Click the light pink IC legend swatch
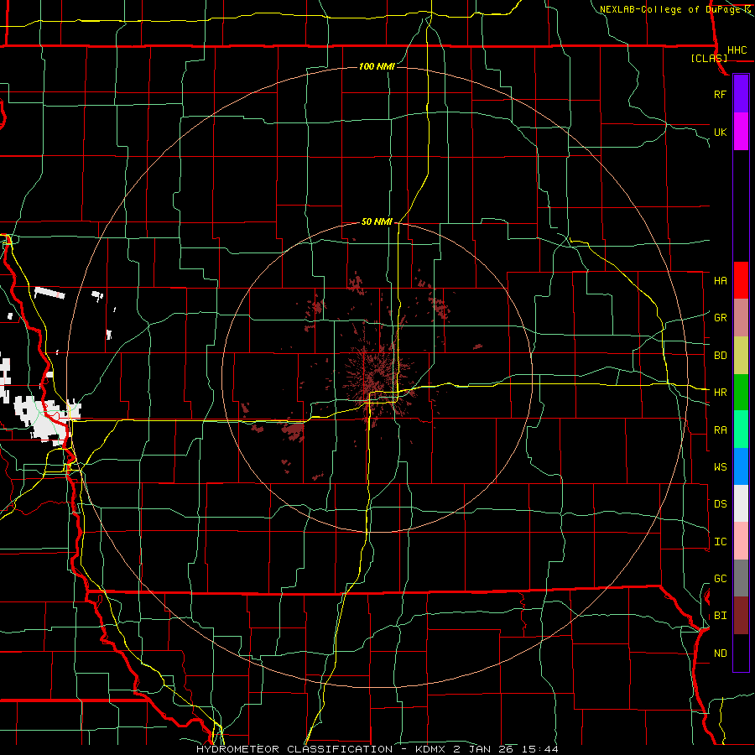This screenshot has width=755, height=755. [741, 541]
